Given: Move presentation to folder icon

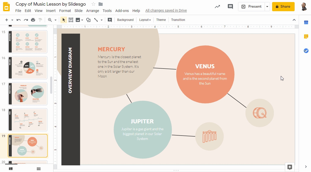Looking at the screenshot, I should (101, 4).
